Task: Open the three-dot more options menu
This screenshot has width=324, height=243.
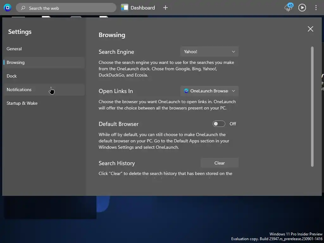Action: point(316,8)
